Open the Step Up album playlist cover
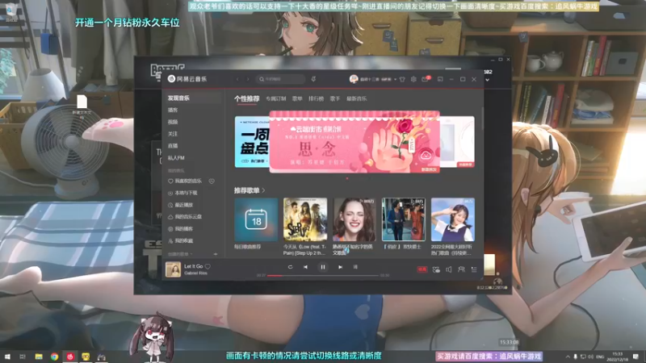The image size is (646, 363). (305, 219)
